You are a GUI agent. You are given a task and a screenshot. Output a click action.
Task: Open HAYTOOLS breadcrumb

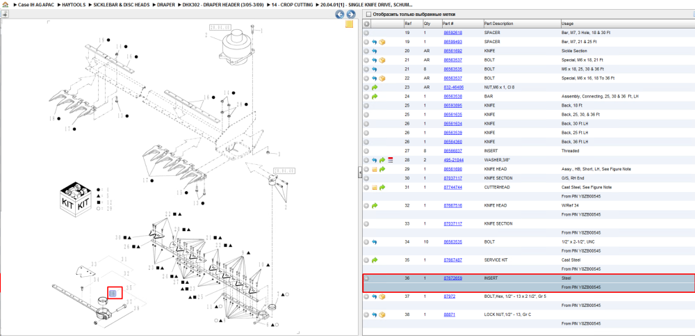[74, 4]
